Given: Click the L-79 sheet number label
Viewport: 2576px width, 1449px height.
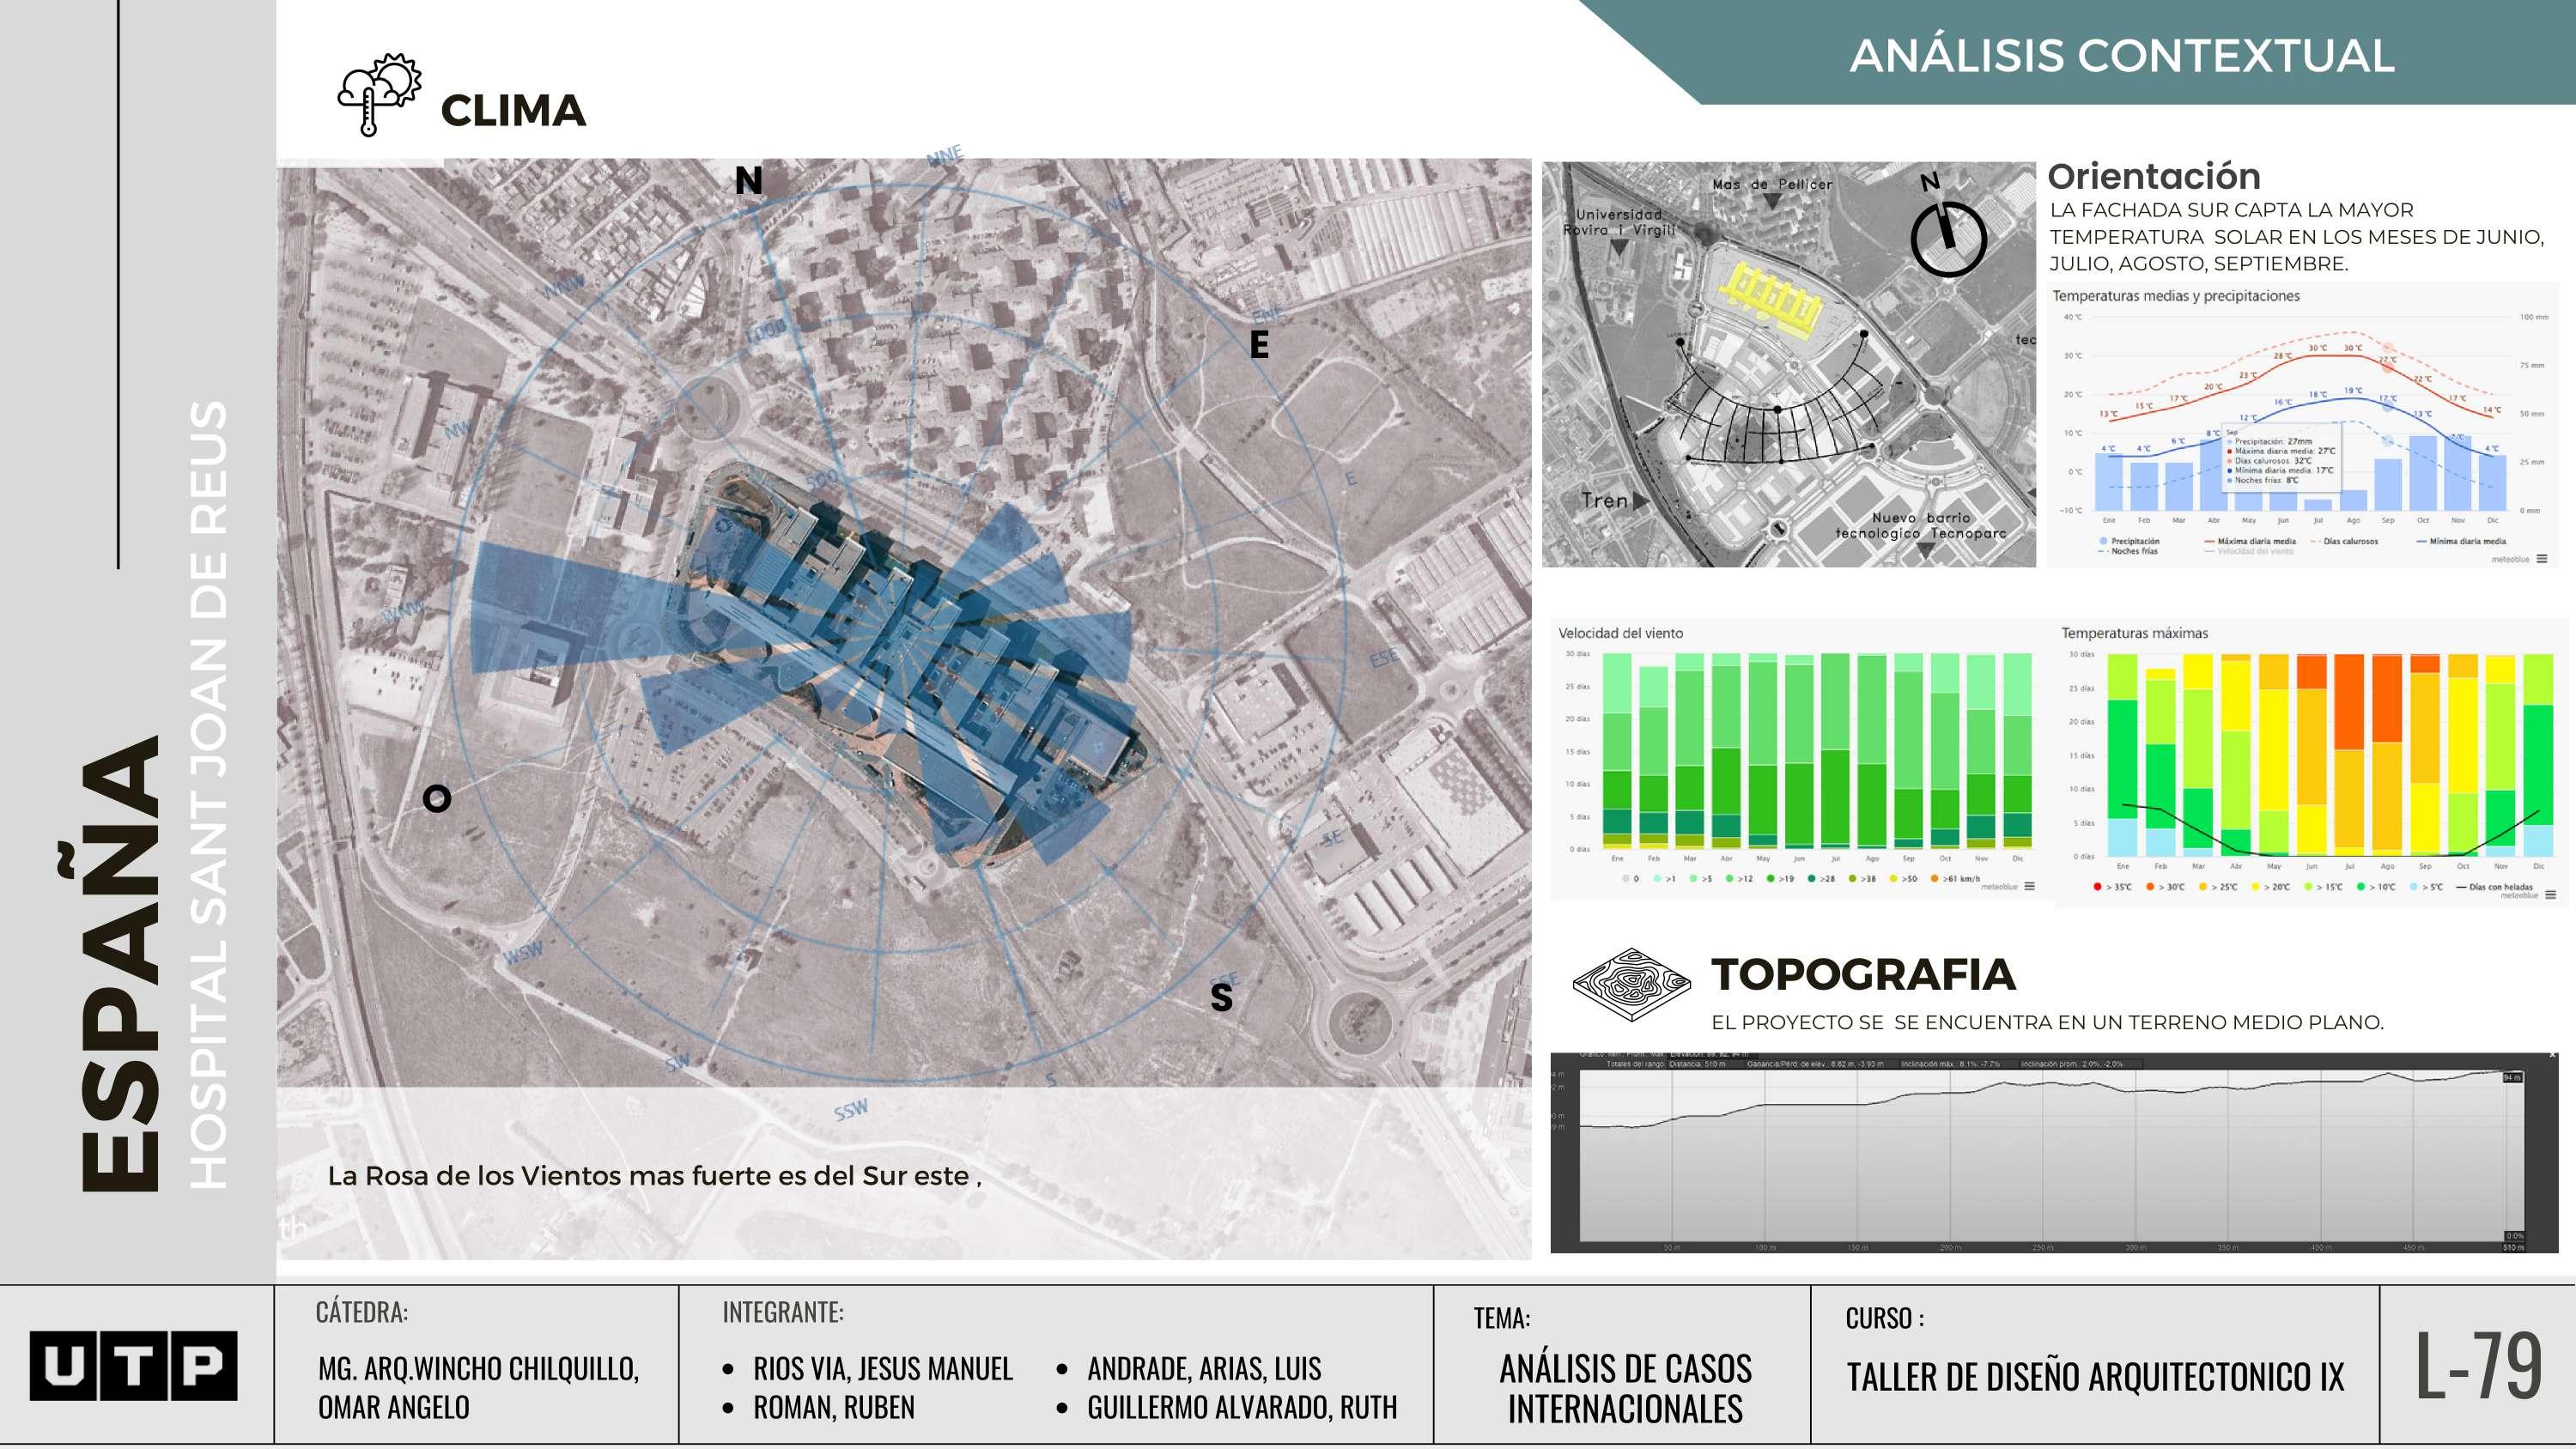Looking at the screenshot, I should coord(2478,1366).
